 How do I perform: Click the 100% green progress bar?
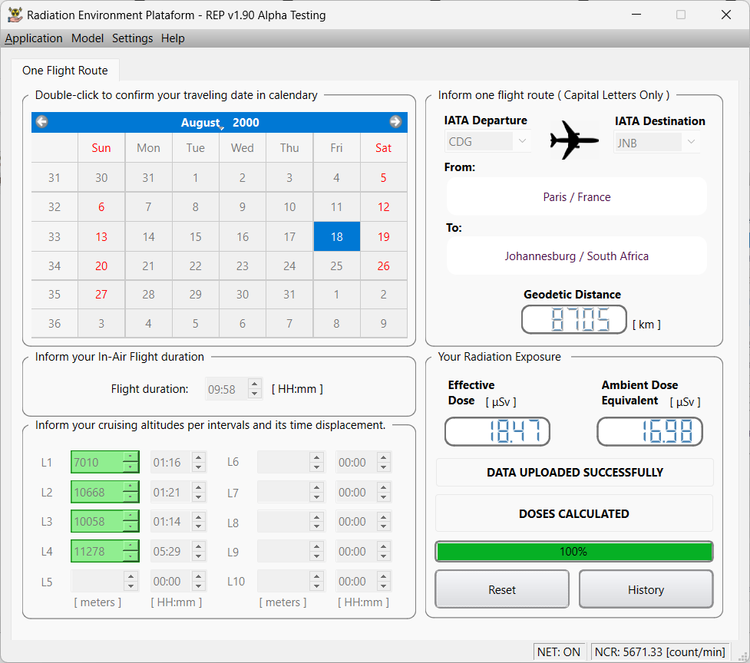tap(573, 552)
